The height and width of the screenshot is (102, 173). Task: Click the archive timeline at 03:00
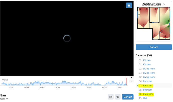click(x=73, y=83)
